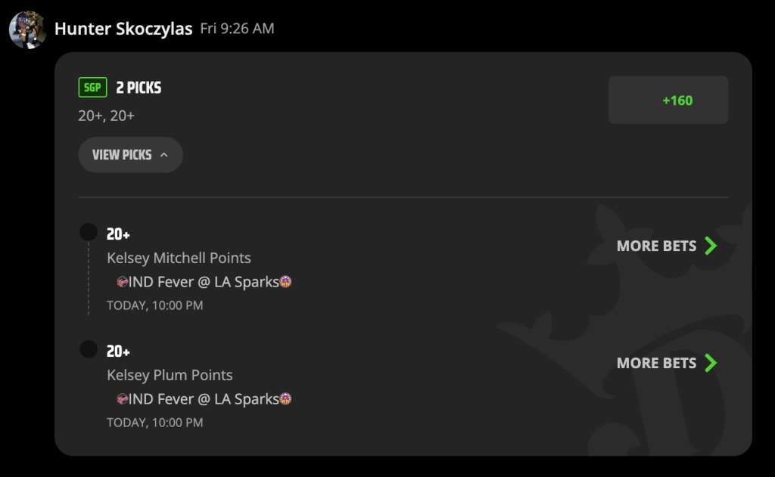Open Hunter Skoczylas's profile name link
Image resolution: width=775 pixels, height=477 pixels.
tap(123, 29)
